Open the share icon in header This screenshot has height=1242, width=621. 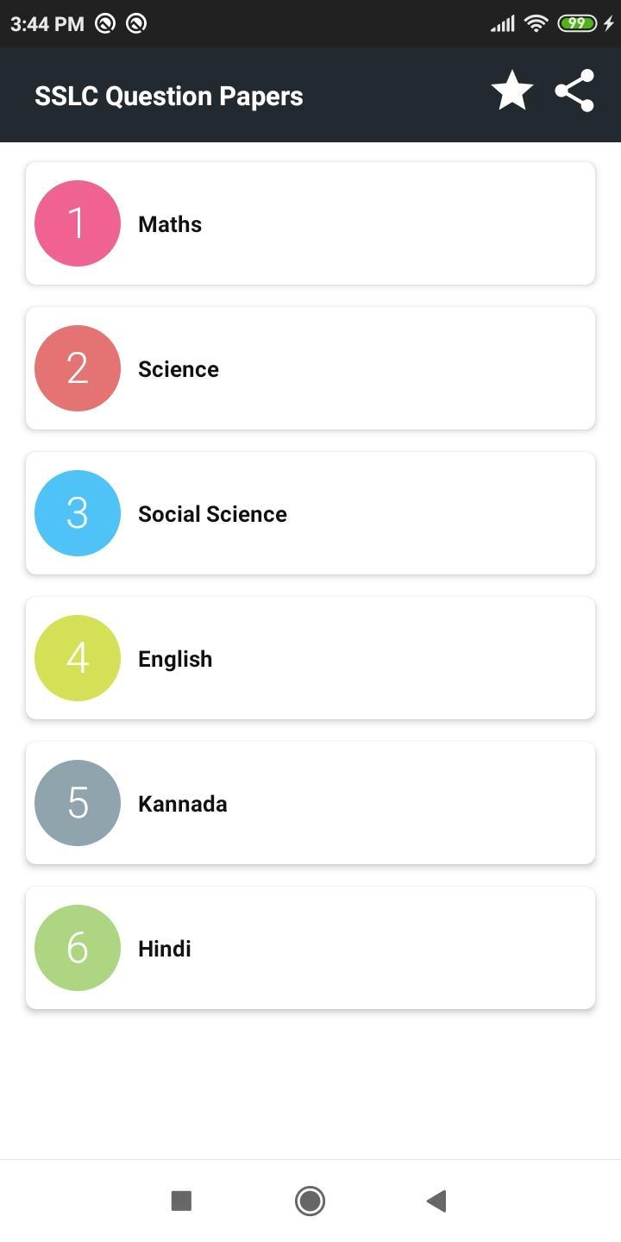point(575,91)
